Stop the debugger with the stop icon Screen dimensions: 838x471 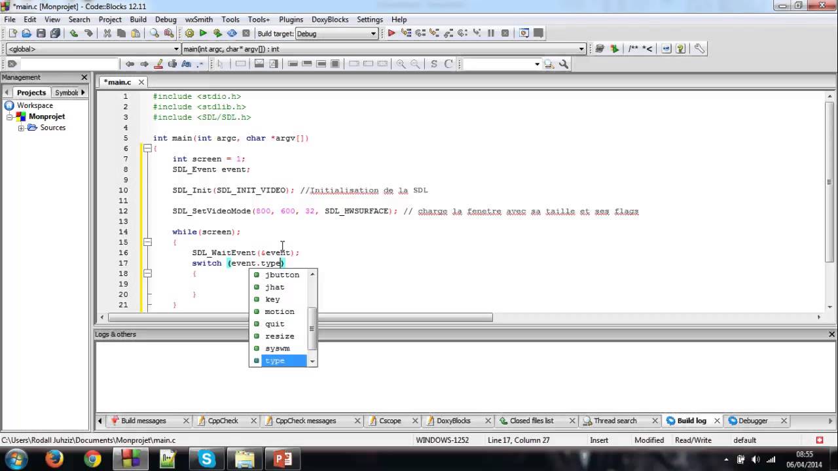coord(505,33)
